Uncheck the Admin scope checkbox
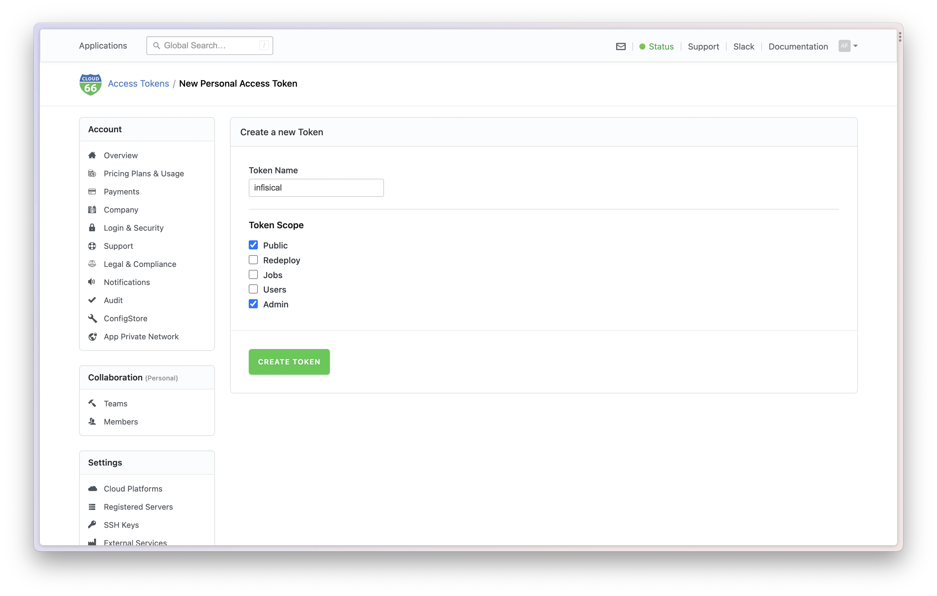 (x=253, y=304)
